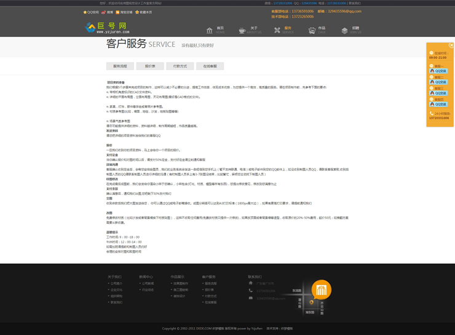Click the 首页 home building icon
The height and width of the screenshot is (335, 455).
point(210,30)
